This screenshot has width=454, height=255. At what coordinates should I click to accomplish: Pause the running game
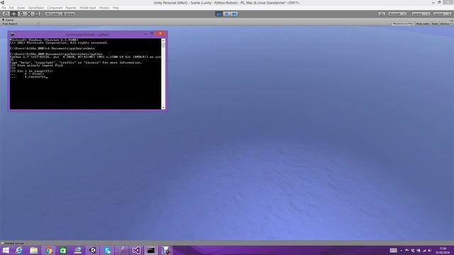[227, 14]
